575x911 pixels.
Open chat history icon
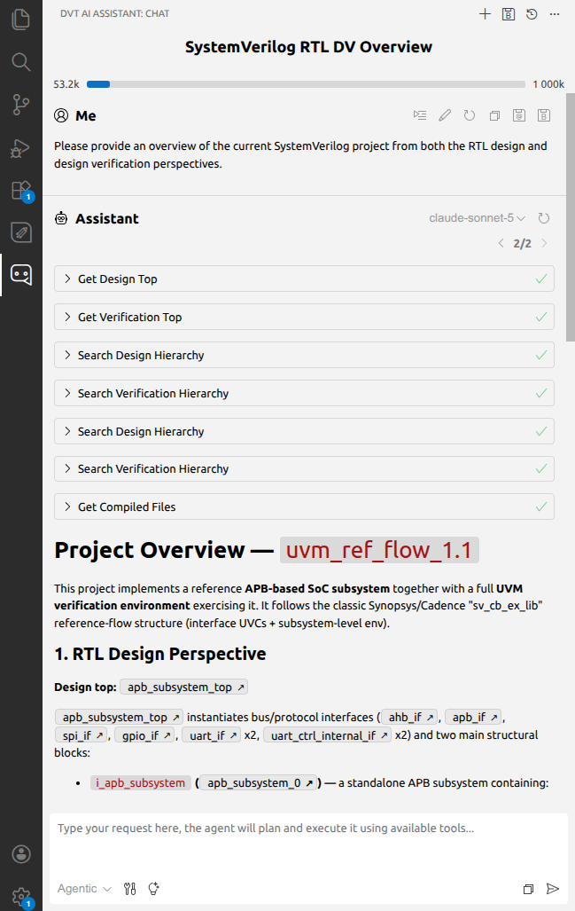coord(532,14)
